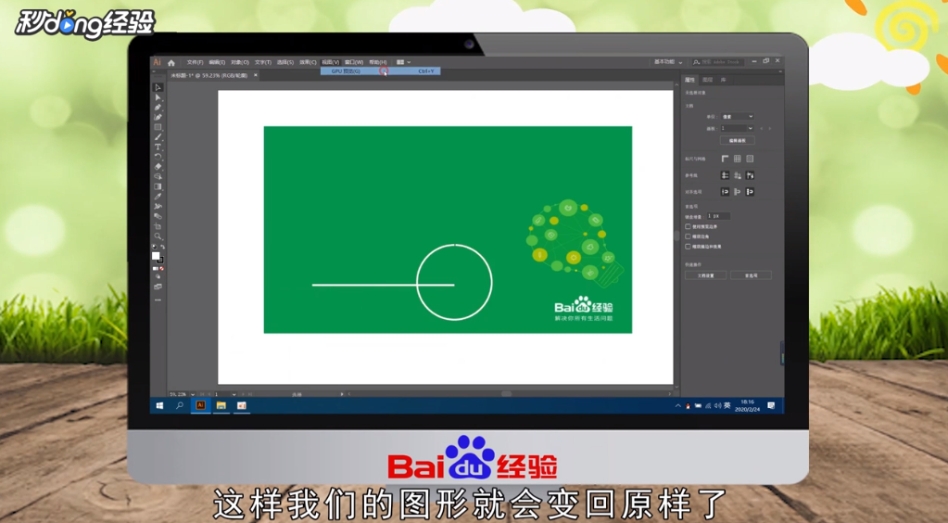Image resolution: width=948 pixels, height=523 pixels.
Task: Select the Paintbrush tool
Action: tap(158, 137)
